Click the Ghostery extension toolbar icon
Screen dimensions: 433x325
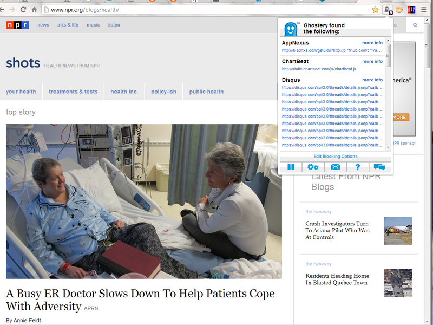click(x=388, y=10)
